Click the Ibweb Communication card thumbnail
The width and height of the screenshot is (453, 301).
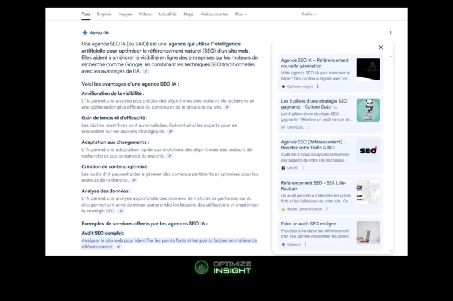pyautogui.click(x=368, y=192)
